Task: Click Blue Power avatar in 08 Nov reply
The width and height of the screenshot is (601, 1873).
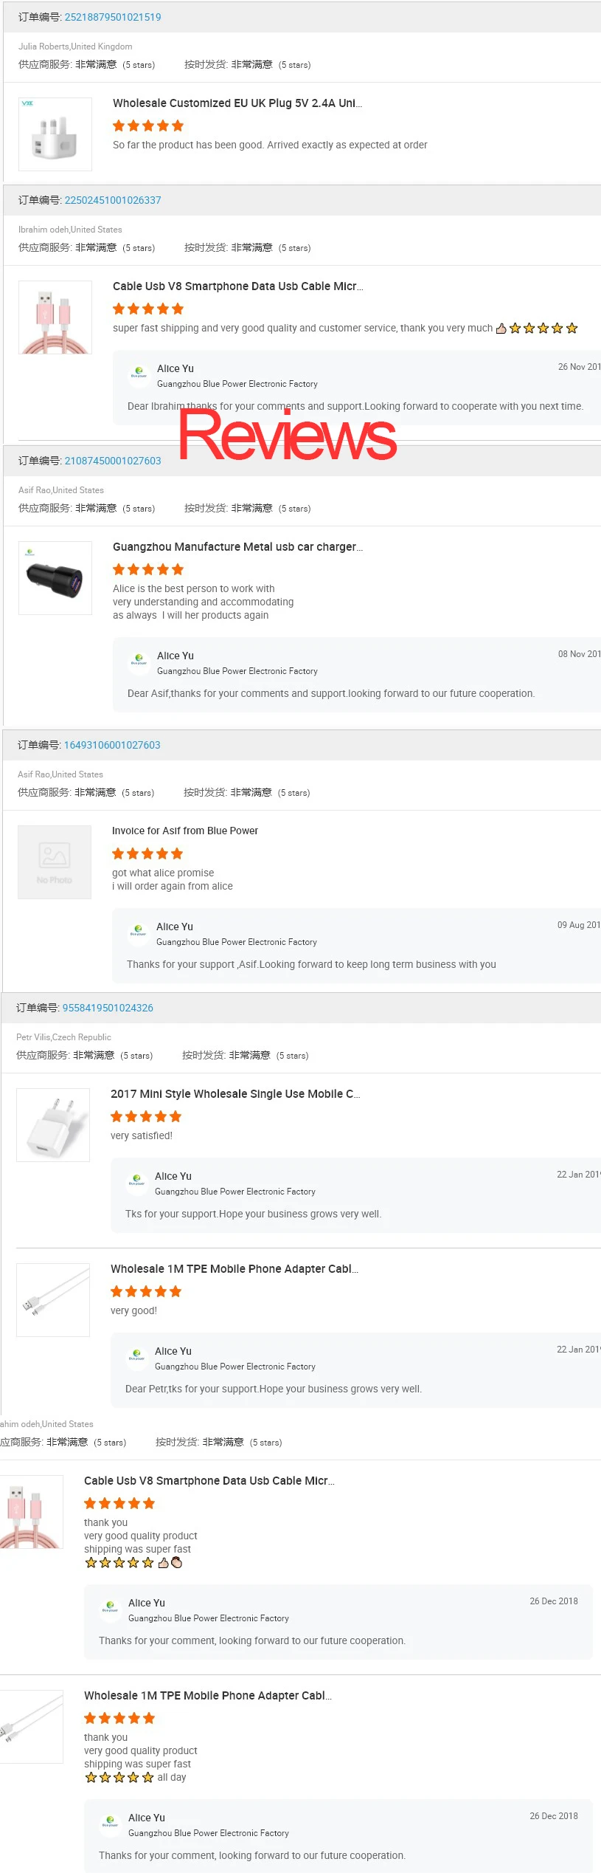Action: pos(139,660)
